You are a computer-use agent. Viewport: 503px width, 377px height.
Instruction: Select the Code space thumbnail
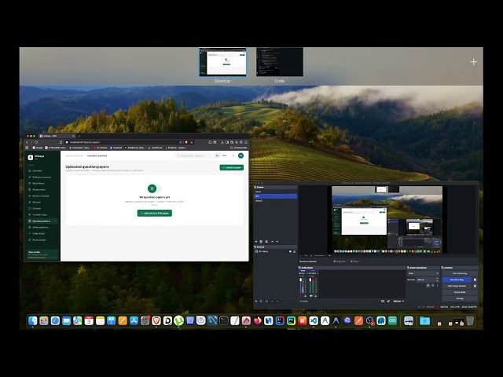[x=280, y=62]
